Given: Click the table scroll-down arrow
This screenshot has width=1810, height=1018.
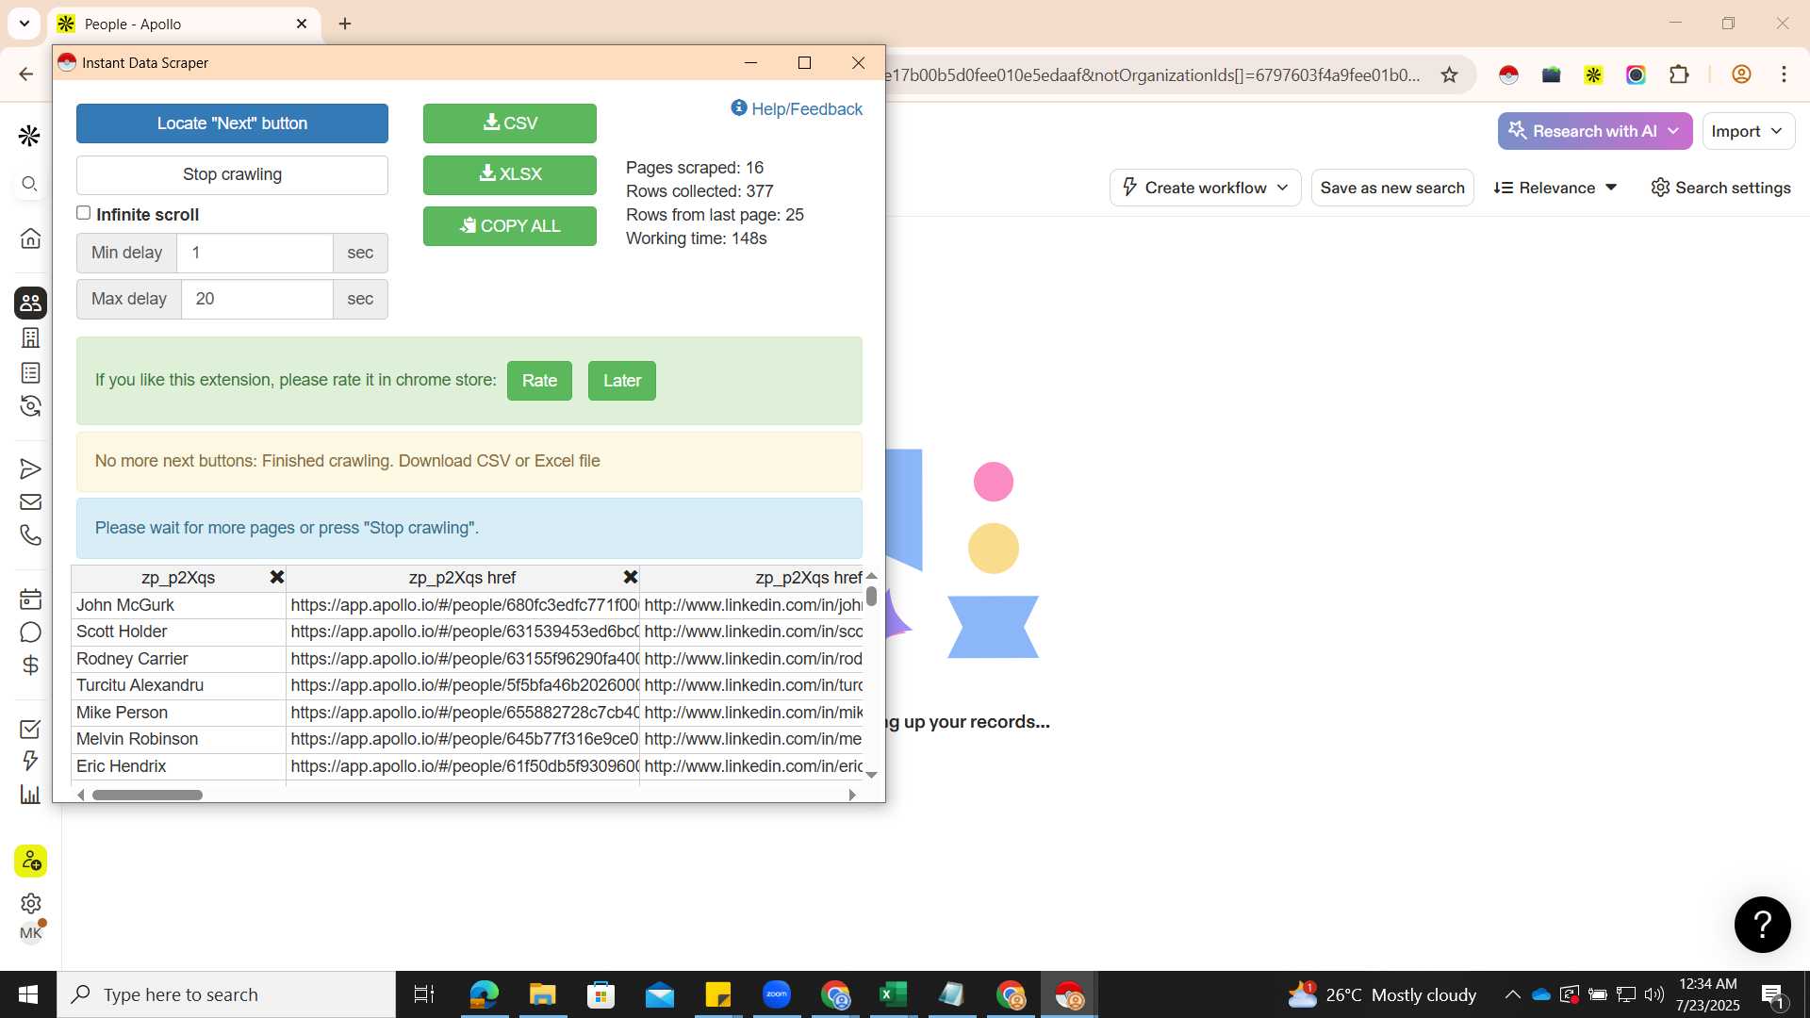Looking at the screenshot, I should point(871,775).
